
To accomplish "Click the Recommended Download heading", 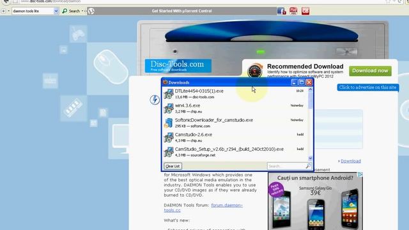I will [x=305, y=66].
